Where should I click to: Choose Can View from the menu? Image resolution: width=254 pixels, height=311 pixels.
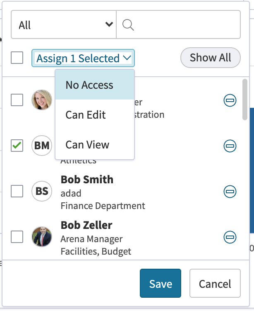tap(95, 145)
